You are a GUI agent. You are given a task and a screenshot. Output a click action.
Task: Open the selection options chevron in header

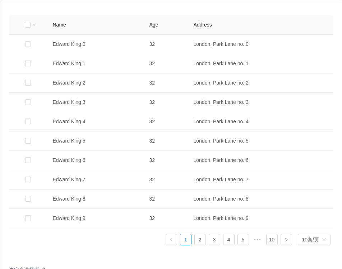pyautogui.click(x=34, y=25)
